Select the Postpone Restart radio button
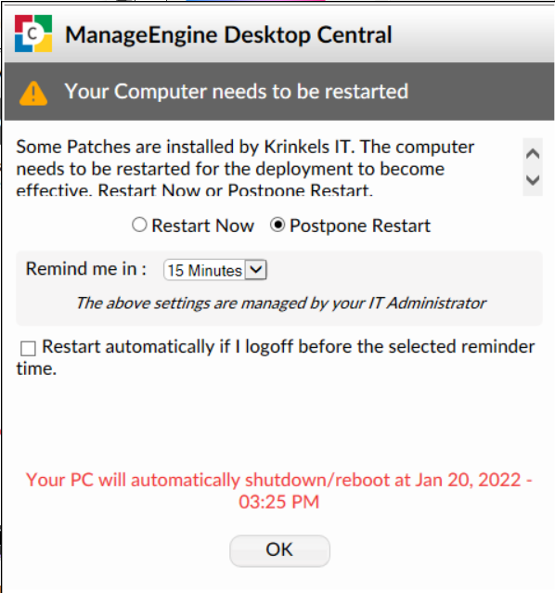555x593 pixels. 277,225
